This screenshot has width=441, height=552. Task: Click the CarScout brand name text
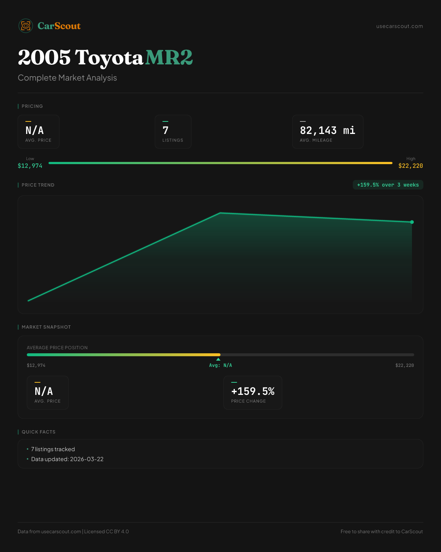pyautogui.click(x=59, y=26)
